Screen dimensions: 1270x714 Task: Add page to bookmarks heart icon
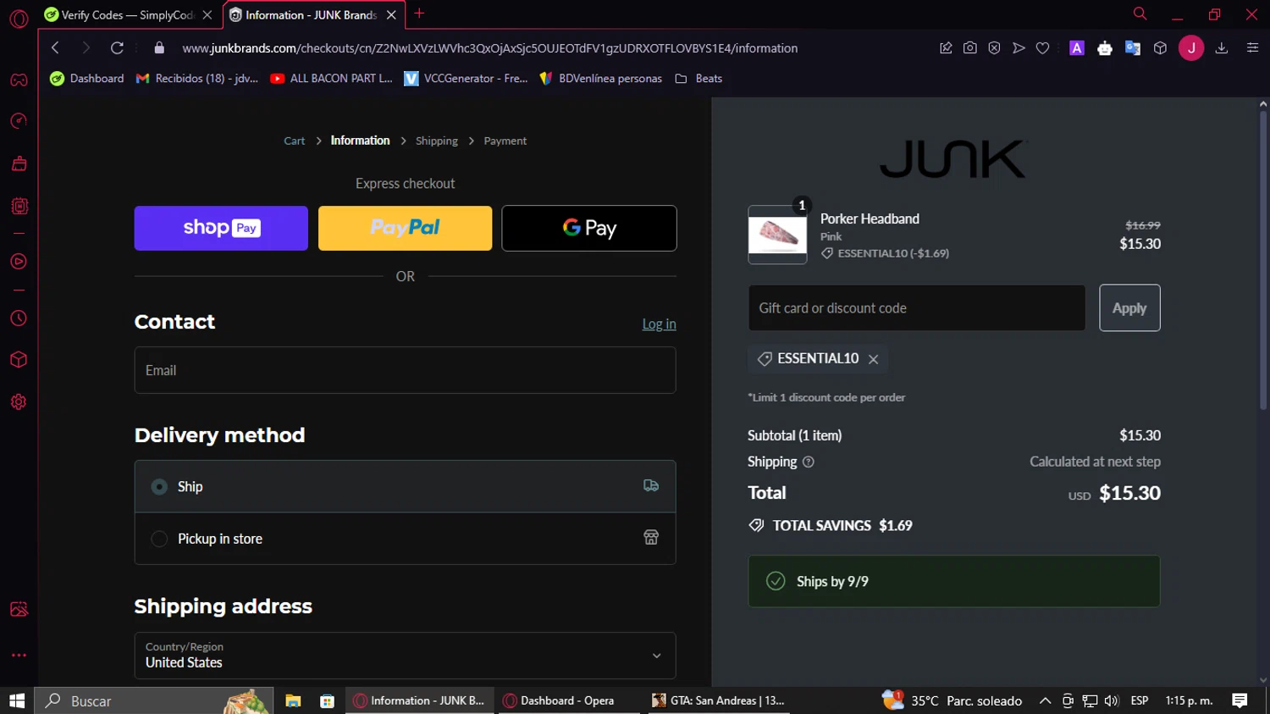[x=1043, y=48]
